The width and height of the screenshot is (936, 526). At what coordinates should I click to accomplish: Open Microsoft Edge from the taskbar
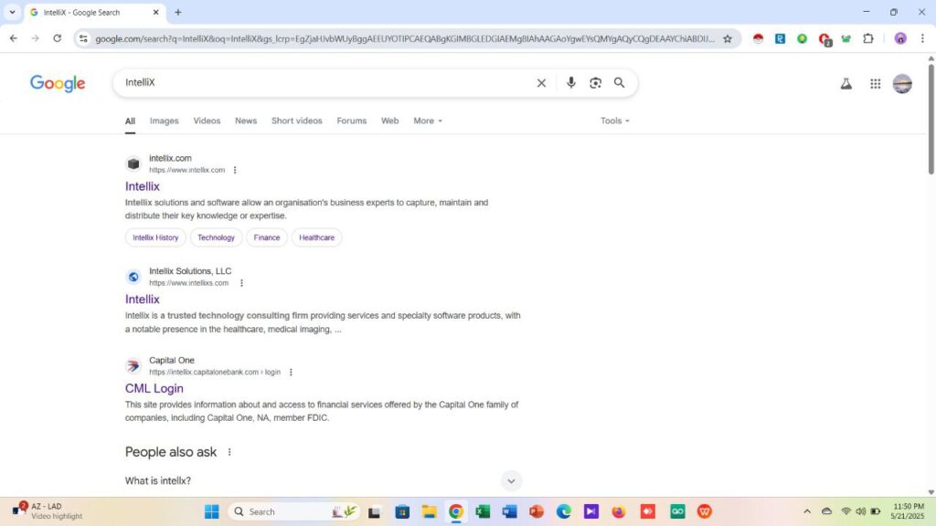click(x=563, y=511)
